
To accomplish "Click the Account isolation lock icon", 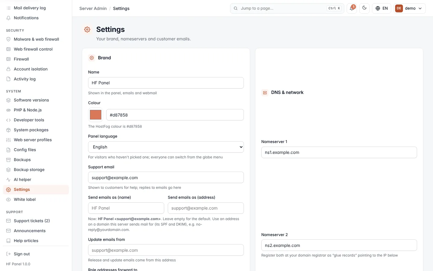I will 8,69.
